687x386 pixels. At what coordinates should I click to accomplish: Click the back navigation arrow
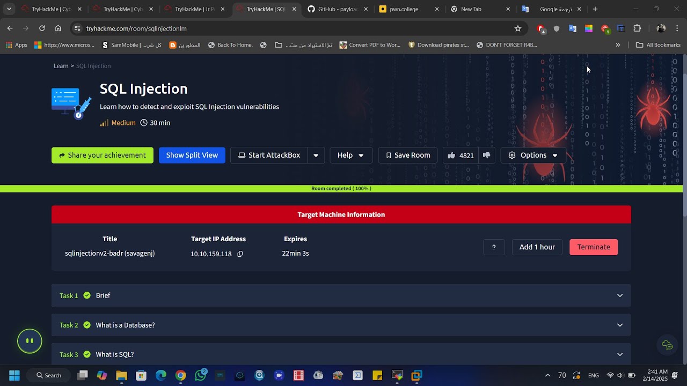coord(10,28)
